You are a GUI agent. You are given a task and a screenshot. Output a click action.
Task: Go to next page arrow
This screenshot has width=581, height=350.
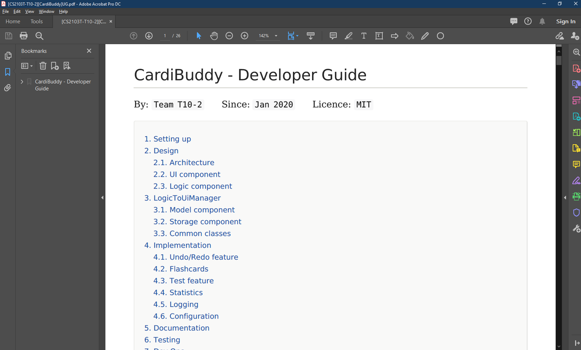click(x=149, y=36)
